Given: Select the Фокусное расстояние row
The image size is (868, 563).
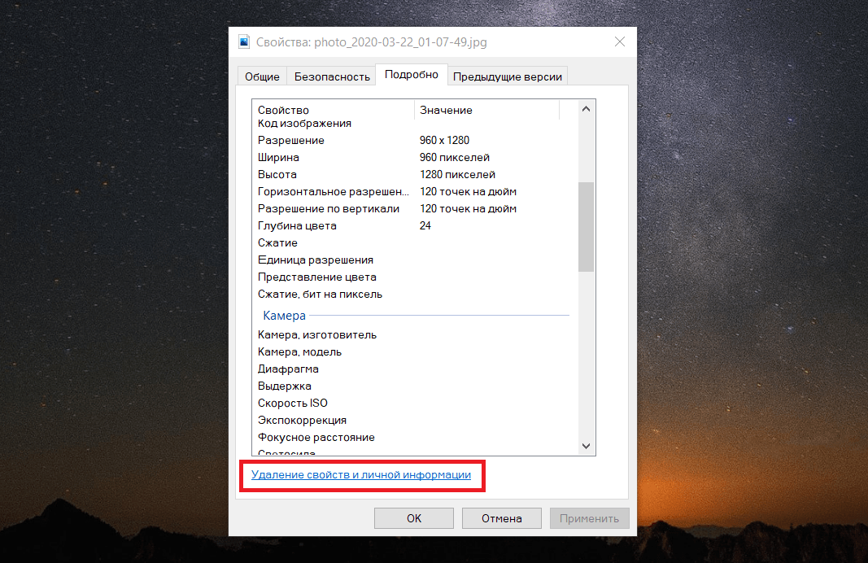Looking at the screenshot, I should pyautogui.click(x=316, y=437).
